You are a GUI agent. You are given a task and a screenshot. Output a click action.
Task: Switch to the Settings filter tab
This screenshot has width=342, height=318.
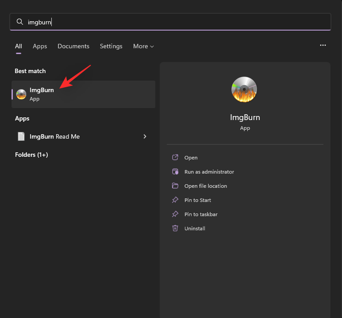(111, 47)
